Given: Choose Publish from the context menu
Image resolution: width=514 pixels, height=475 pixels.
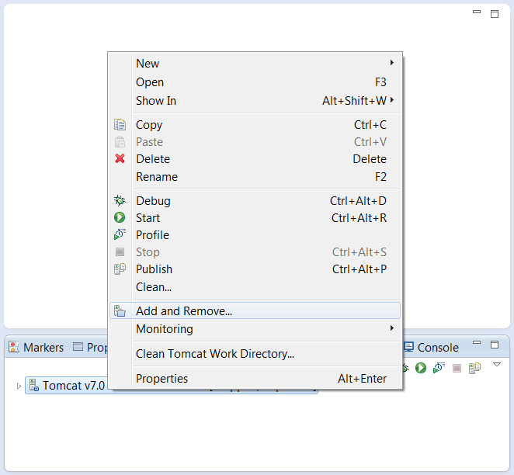Looking at the screenshot, I should click(x=154, y=269).
